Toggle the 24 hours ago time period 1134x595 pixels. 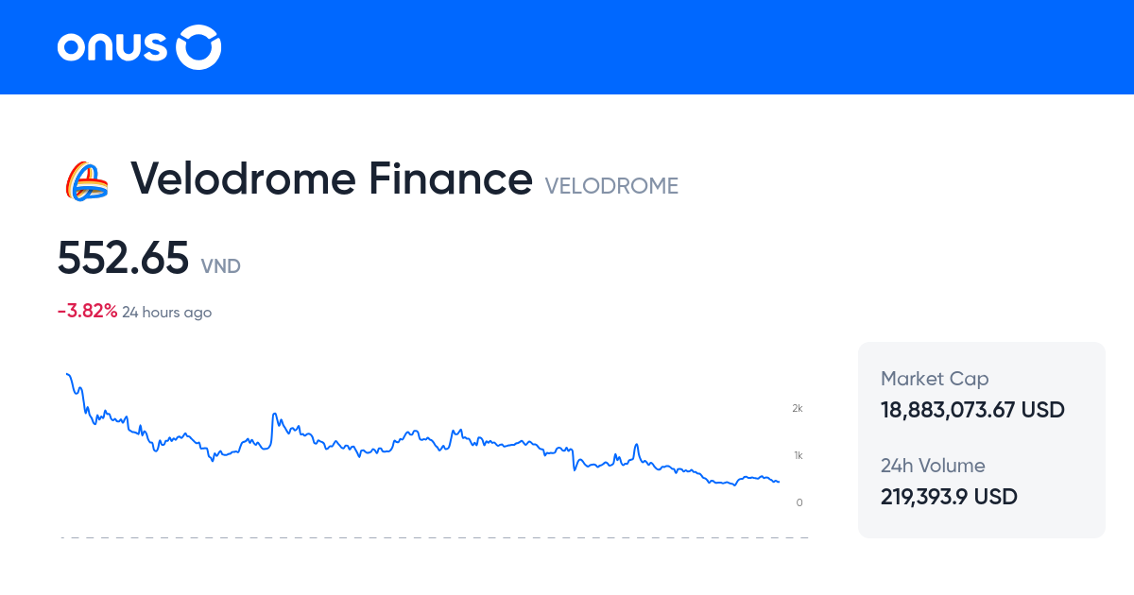pyautogui.click(x=167, y=312)
